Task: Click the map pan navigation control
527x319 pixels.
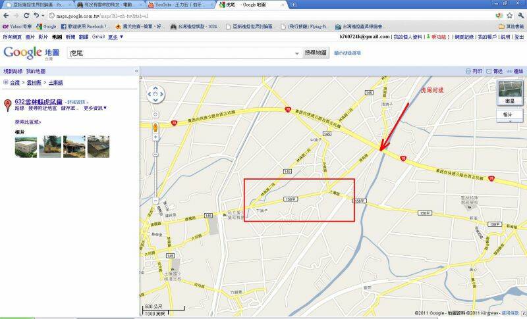Action: tap(155, 97)
